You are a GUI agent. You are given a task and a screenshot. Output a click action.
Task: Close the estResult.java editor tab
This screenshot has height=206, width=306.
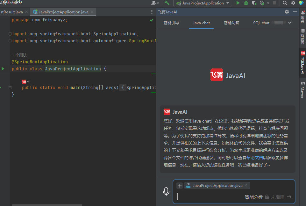pos(26,12)
